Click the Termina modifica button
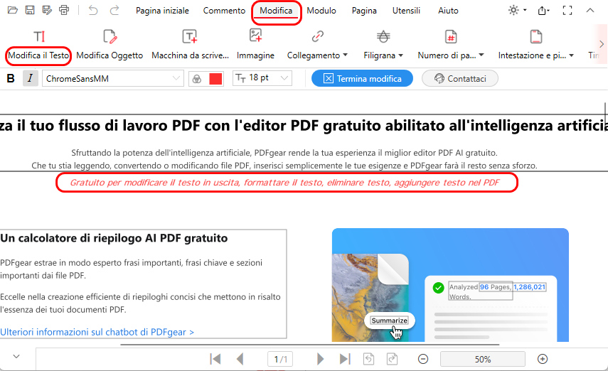This screenshot has height=371, width=608. pos(362,78)
